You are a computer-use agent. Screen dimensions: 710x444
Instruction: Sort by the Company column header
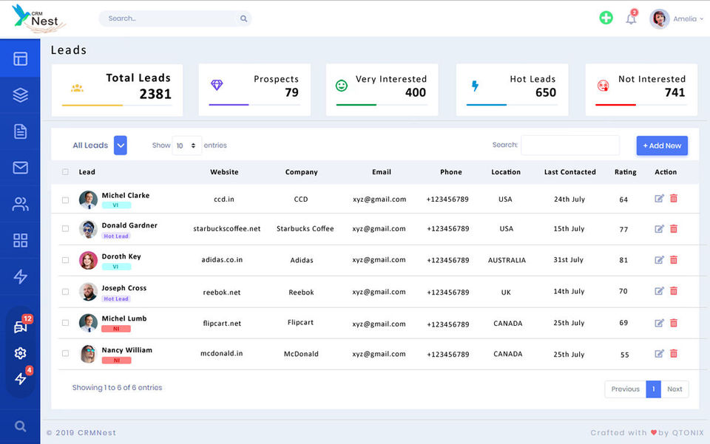tap(302, 172)
